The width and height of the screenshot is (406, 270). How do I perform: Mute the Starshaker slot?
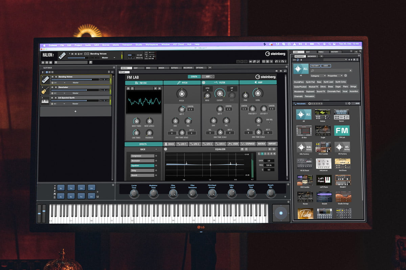pyautogui.click(x=52, y=87)
